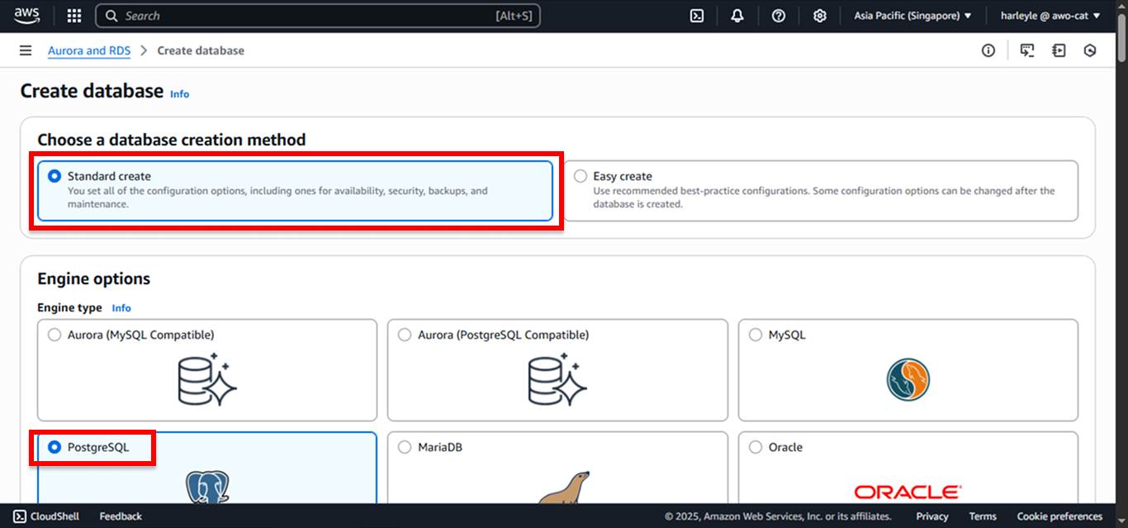Click the Create database breadcrumb text
Screen dimensions: 1128x528
pyautogui.click(x=201, y=50)
